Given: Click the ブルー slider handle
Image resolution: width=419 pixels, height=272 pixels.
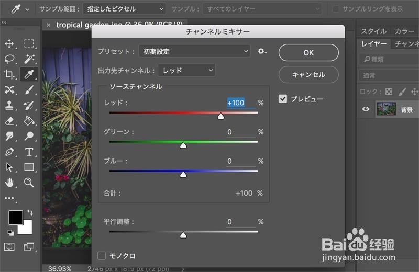Looking at the screenshot, I should 183,174.
